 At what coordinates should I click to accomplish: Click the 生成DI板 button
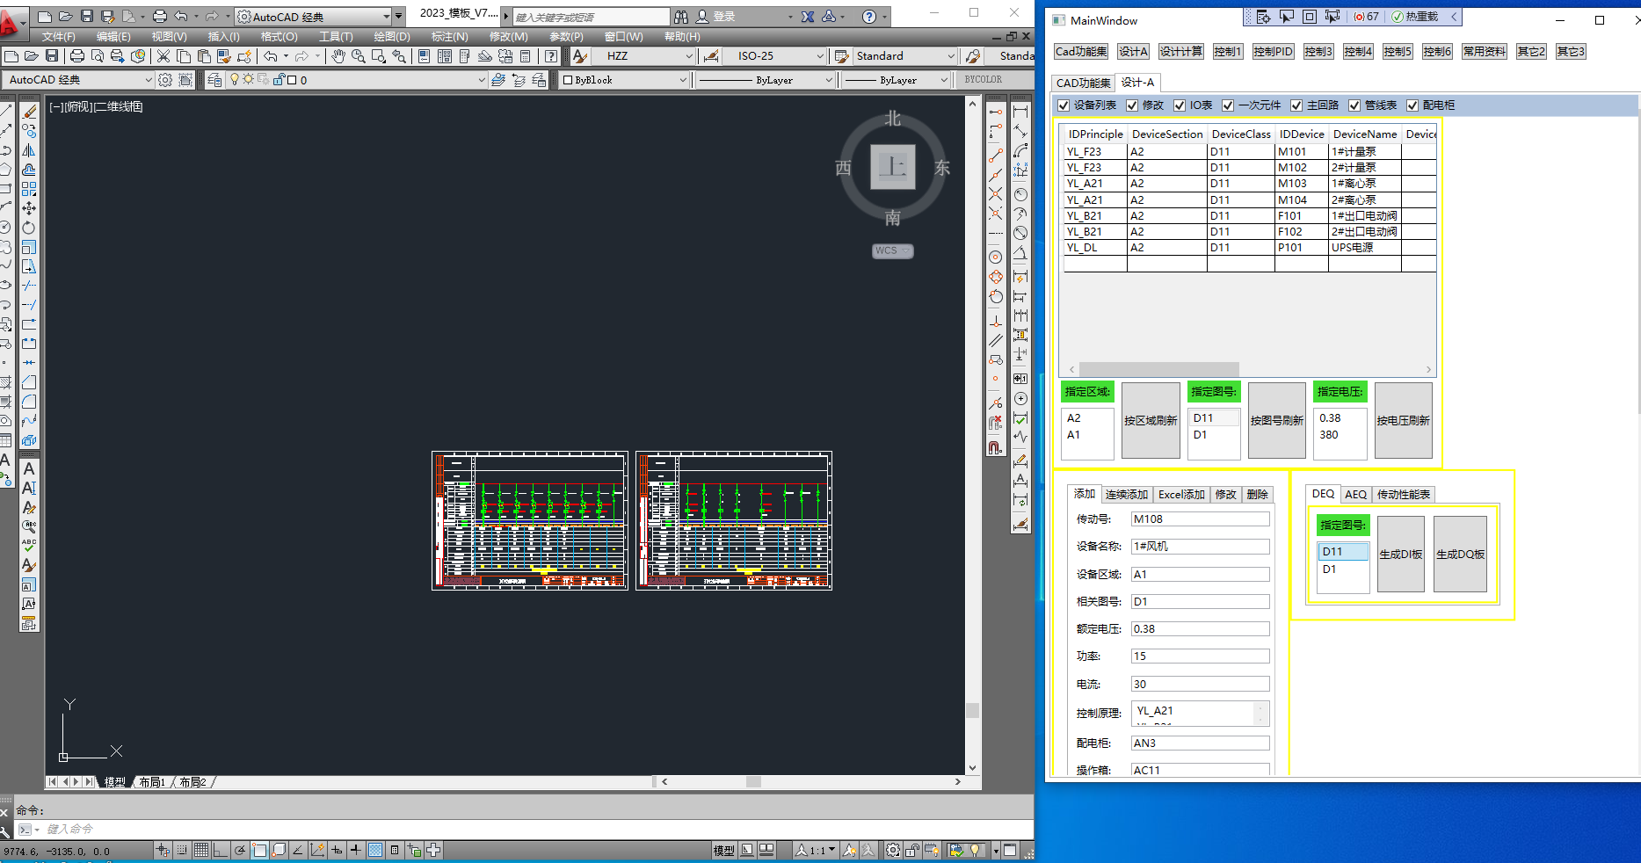click(x=1401, y=554)
